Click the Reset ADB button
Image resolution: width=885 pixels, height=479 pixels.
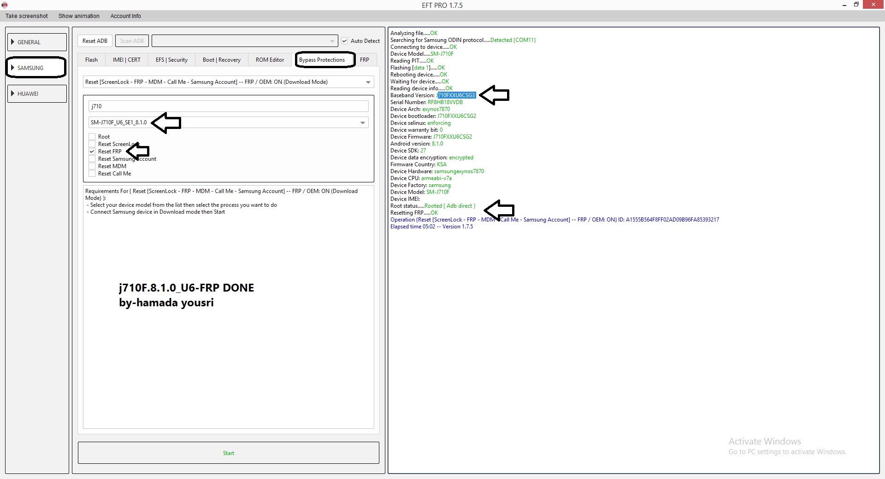tap(95, 41)
